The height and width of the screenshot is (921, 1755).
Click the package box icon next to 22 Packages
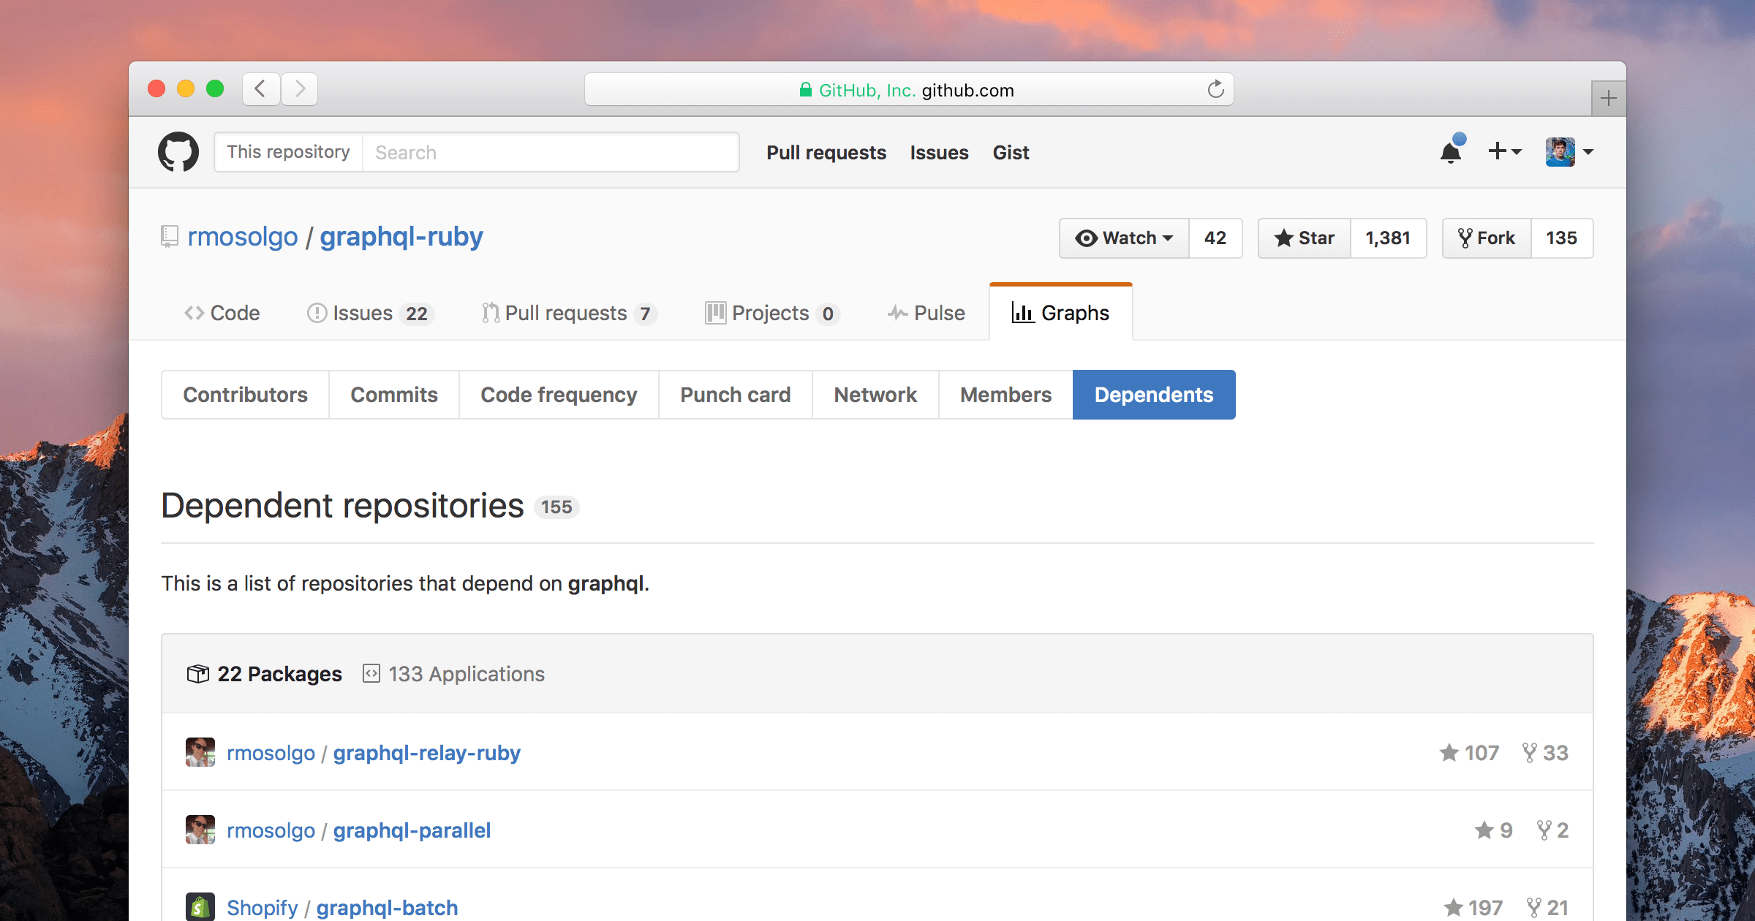tap(197, 673)
